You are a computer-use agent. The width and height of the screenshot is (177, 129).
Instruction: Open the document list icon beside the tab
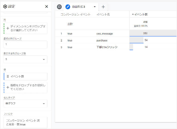(x=59, y=7)
